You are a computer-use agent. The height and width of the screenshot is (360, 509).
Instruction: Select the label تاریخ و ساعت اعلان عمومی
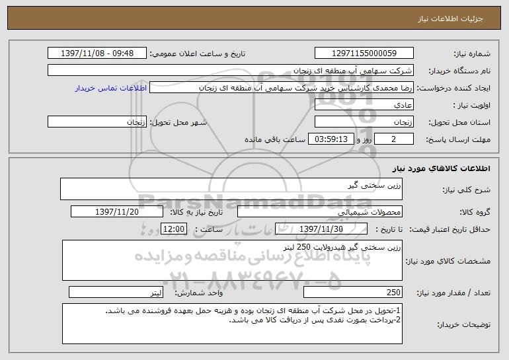(198, 54)
